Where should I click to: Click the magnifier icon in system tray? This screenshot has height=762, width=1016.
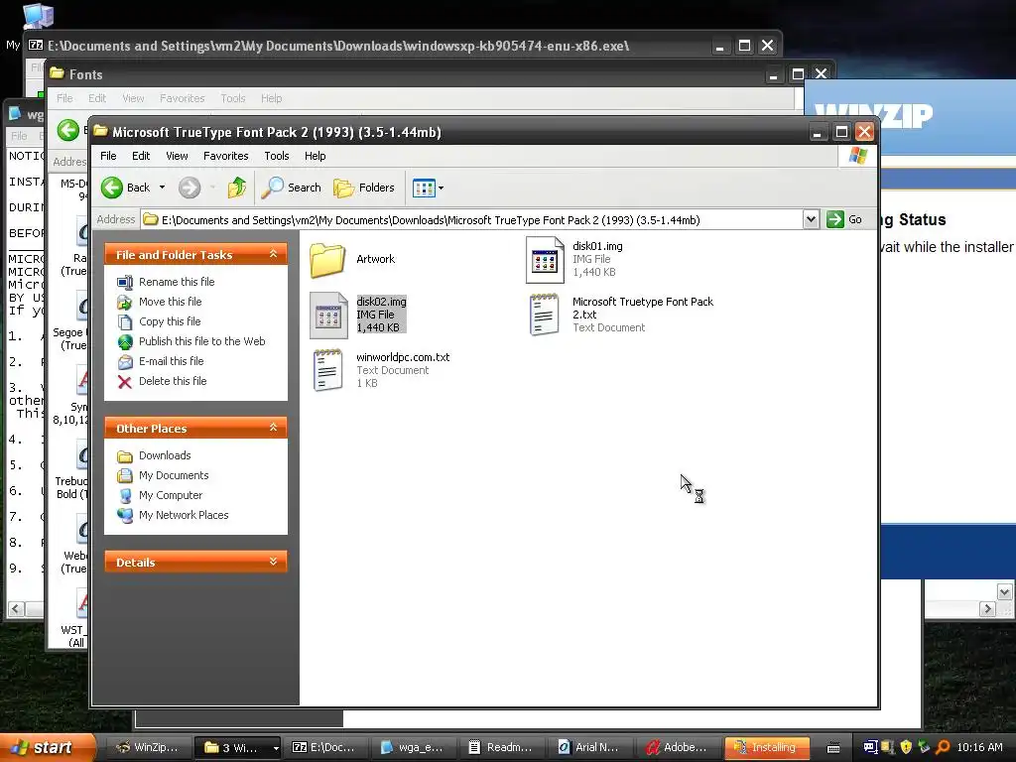pos(943,747)
